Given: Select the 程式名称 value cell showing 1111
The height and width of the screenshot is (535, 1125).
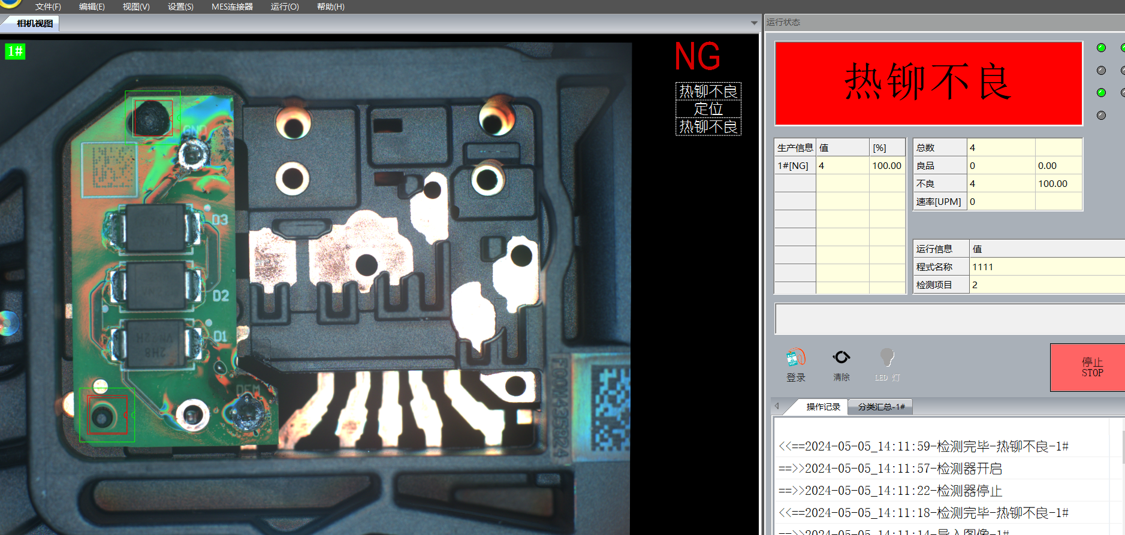Looking at the screenshot, I should pos(1046,267).
